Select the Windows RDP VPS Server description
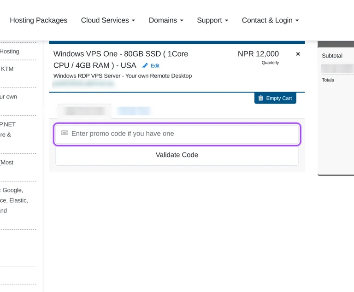Screen dimensions: 354x292 tap(123, 76)
